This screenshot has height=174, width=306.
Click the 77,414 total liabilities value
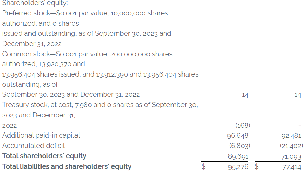pyautogui.click(x=292, y=167)
